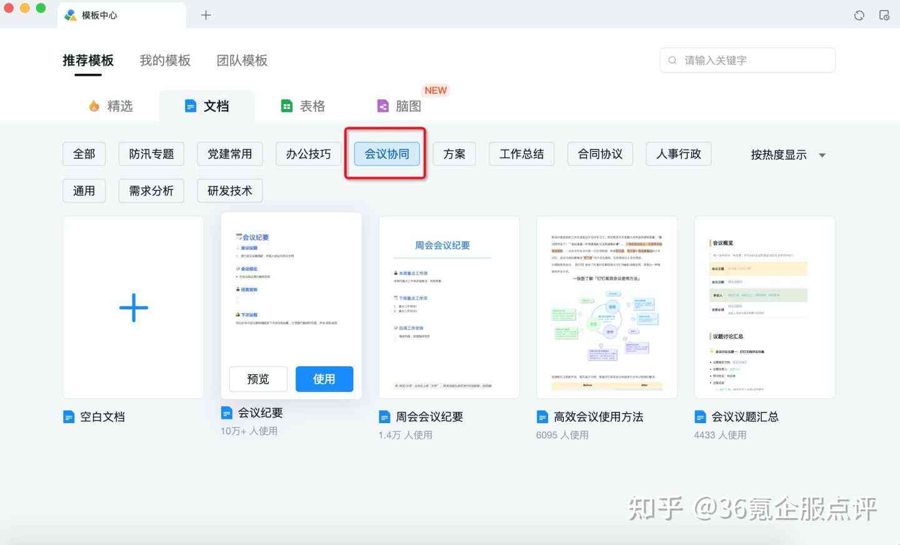Click 使用 on the 会议纪要 template
The image size is (900, 545).
324,379
